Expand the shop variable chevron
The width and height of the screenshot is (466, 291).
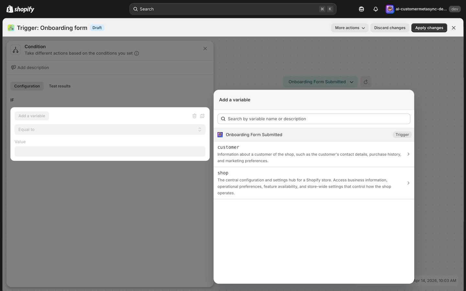(x=408, y=183)
